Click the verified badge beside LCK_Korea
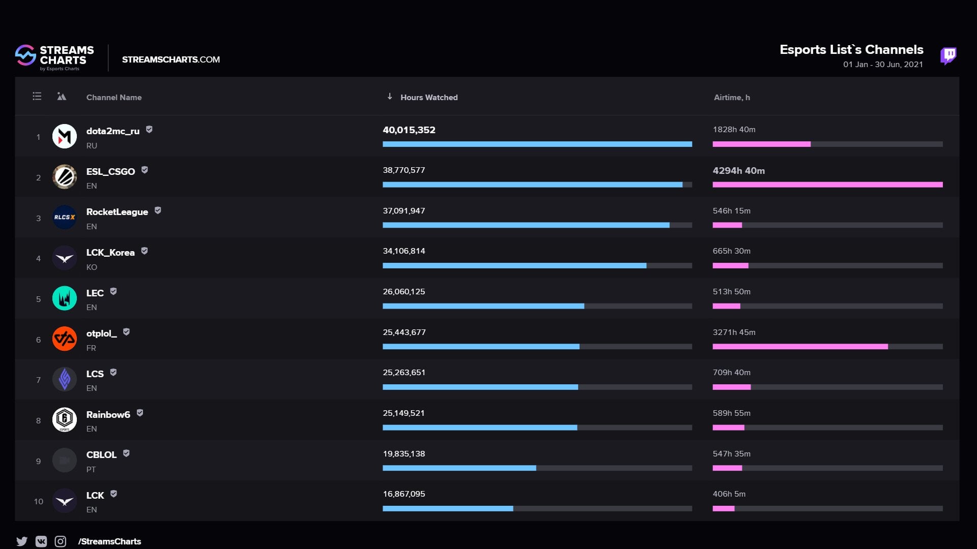 coord(145,251)
